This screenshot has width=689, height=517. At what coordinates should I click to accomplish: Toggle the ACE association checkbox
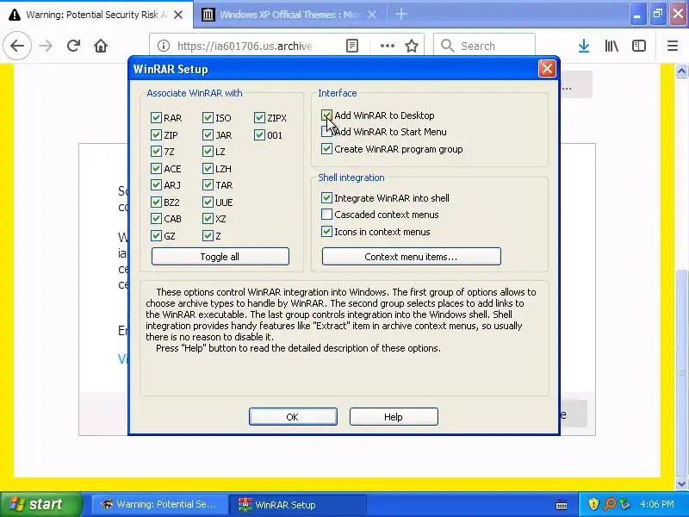tap(156, 168)
